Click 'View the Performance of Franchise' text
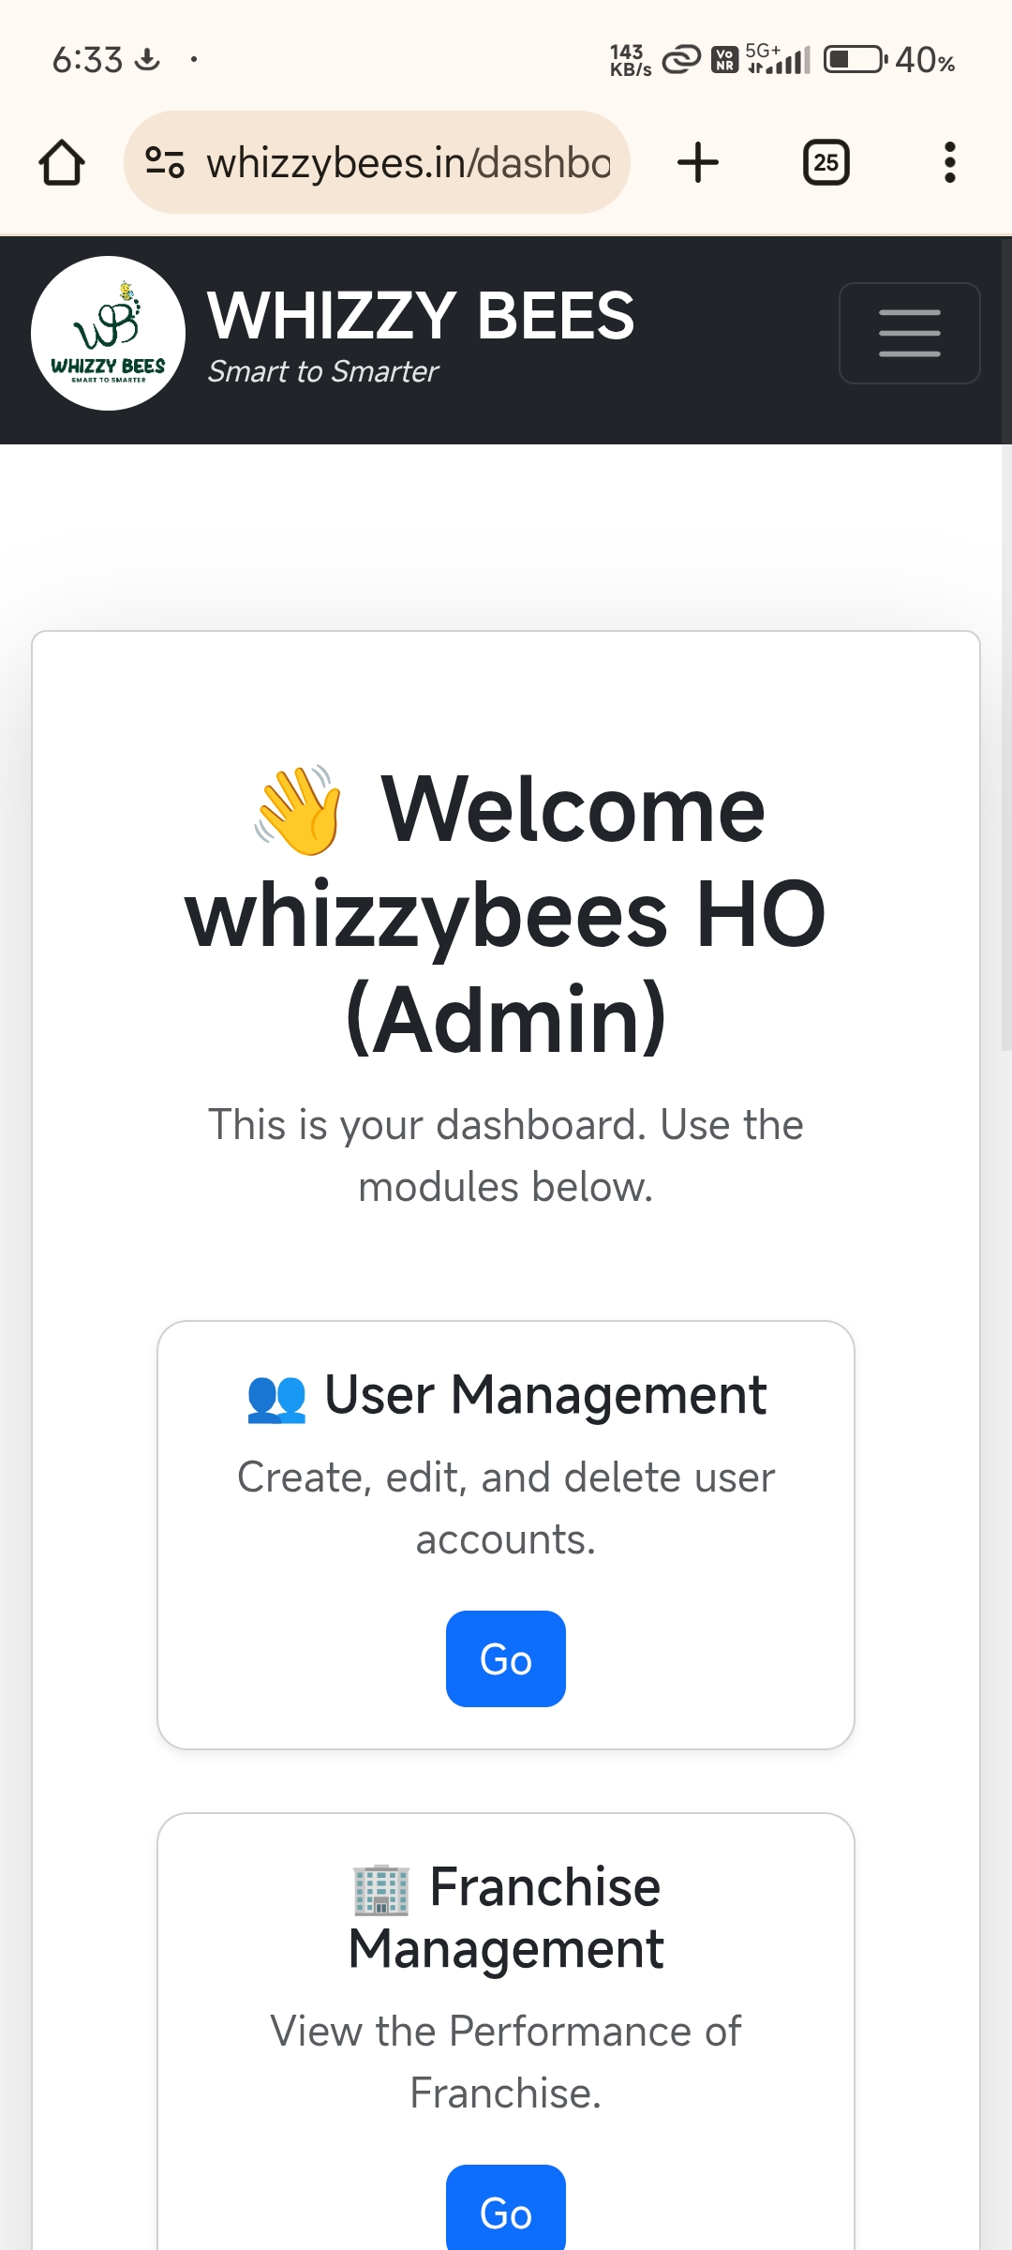This screenshot has height=2250, width=1012. click(x=506, y=2062)
